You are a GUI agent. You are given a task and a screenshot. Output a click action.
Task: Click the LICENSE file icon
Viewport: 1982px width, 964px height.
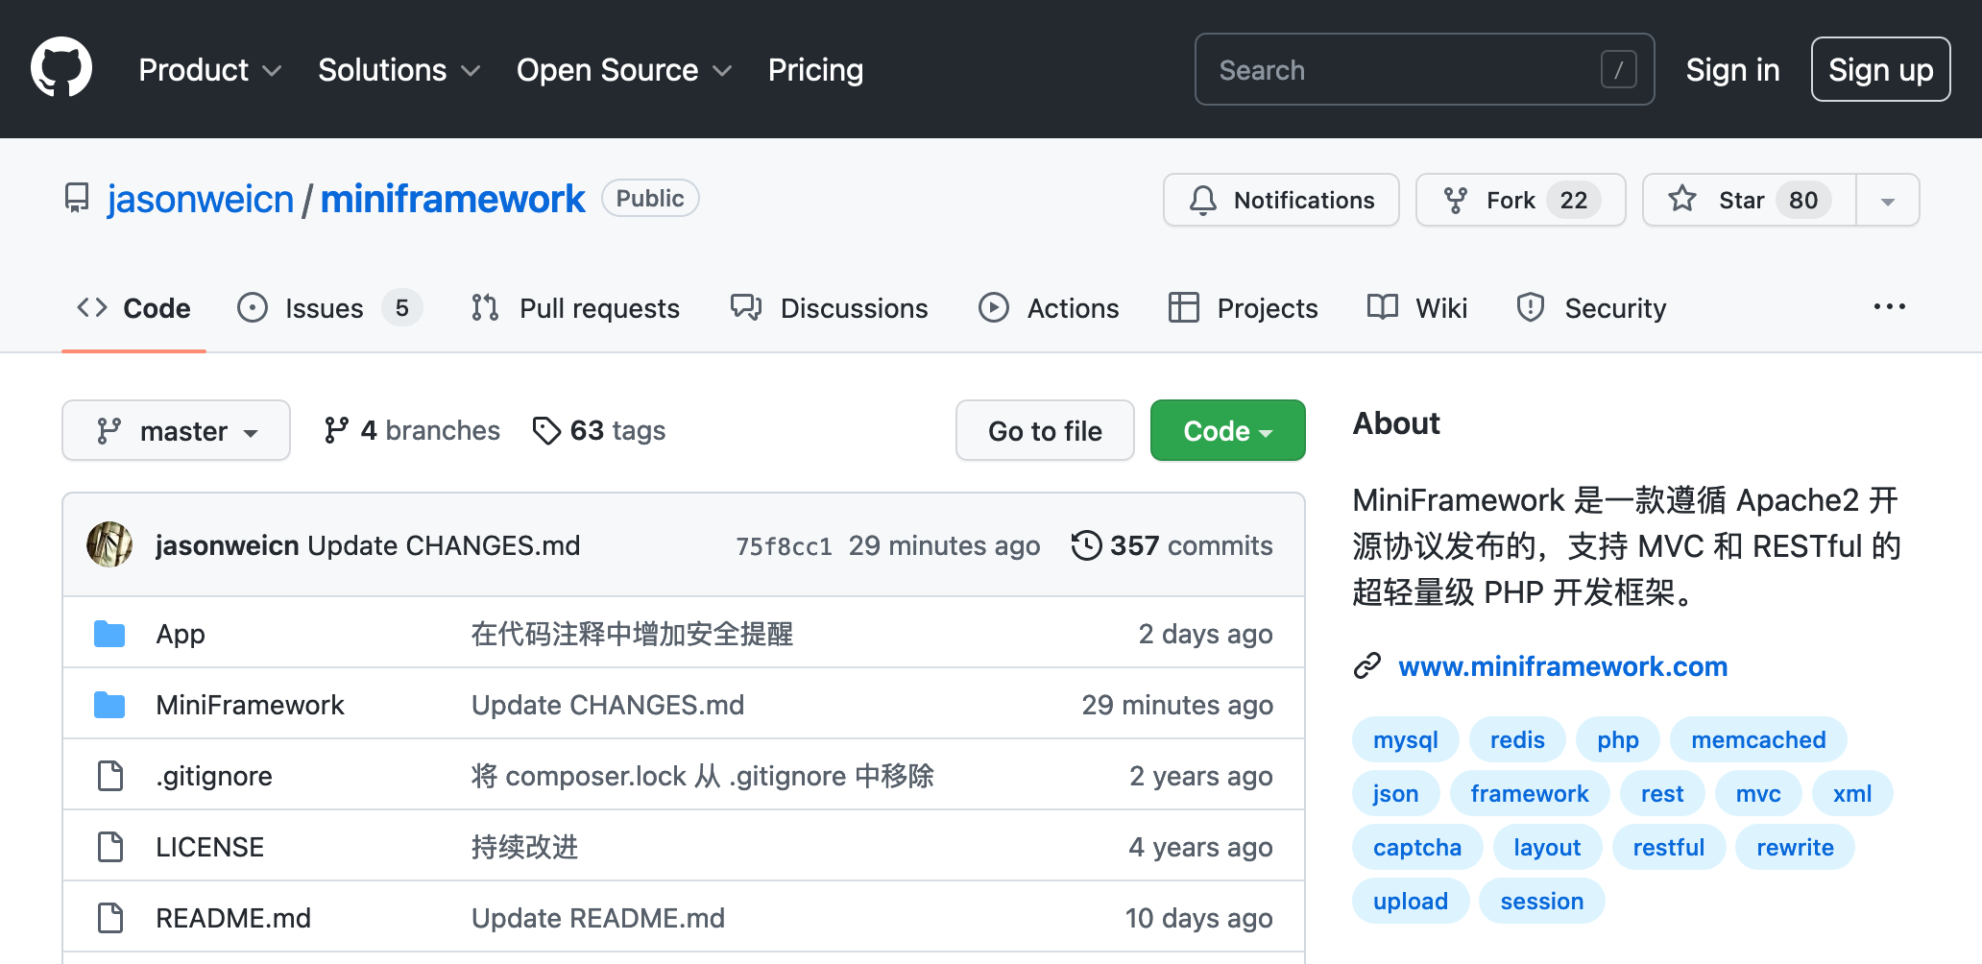coord(110,847)
